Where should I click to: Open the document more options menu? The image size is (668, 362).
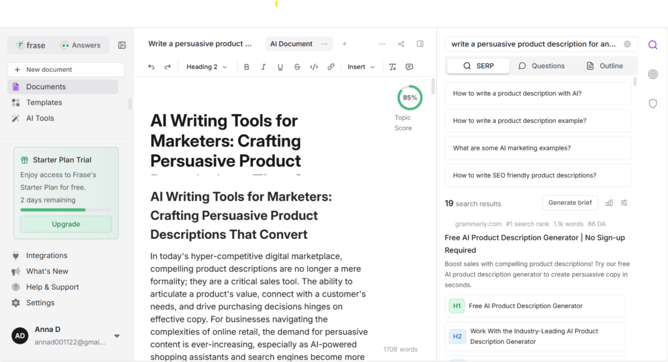click(382, 44)
